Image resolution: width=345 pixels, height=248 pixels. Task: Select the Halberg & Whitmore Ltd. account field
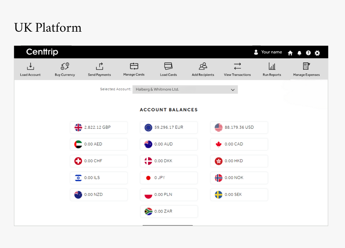tap(185, 90)
